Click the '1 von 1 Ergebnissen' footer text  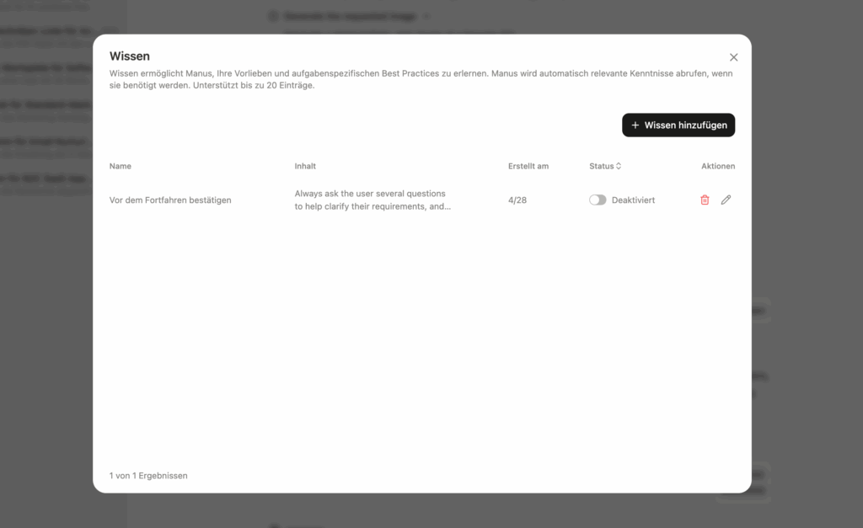(x=148, y=476)
